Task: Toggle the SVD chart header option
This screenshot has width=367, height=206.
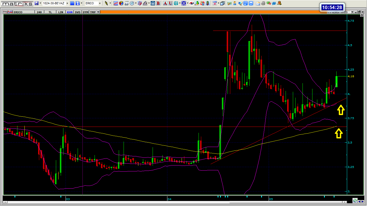Action: click(x=77, y=12)
